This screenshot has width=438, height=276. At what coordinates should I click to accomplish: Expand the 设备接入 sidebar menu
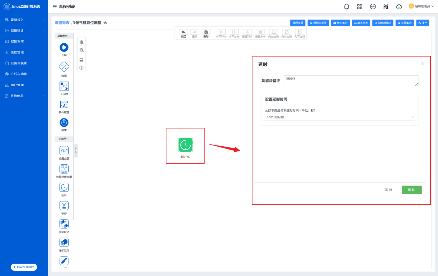coord(24,20)
